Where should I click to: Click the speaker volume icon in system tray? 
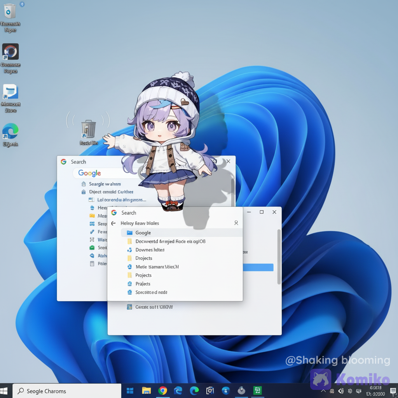341,391
